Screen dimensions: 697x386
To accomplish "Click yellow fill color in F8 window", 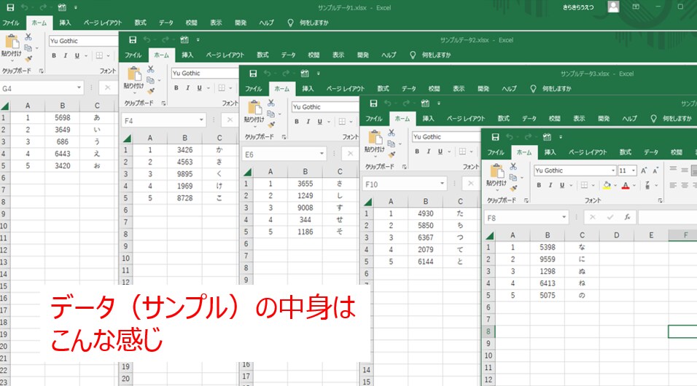I will pyautogui.click(x=607, y=185).
